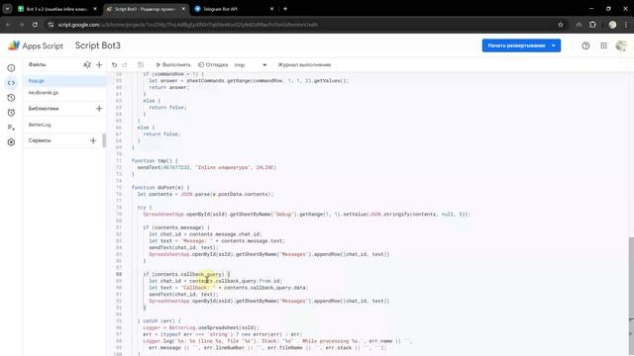This screenshot has width=634, height=356.
Task: Open the Project history sidebar icon
Action: [11, 98]
